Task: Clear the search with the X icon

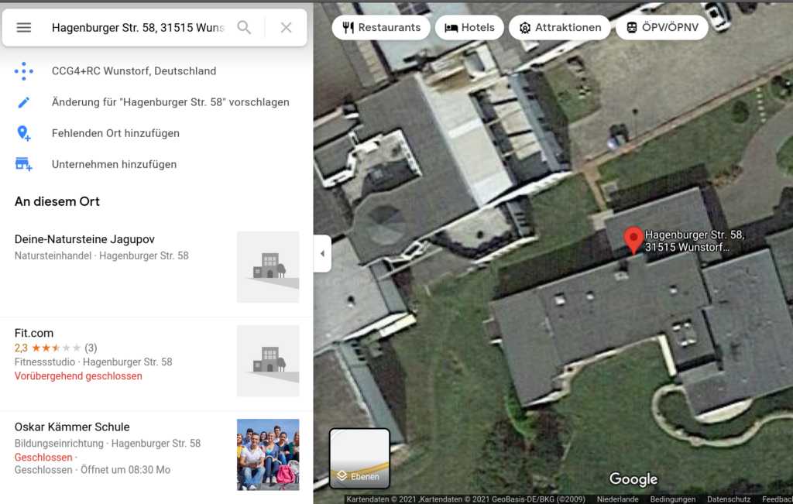Action: [287, 28]
